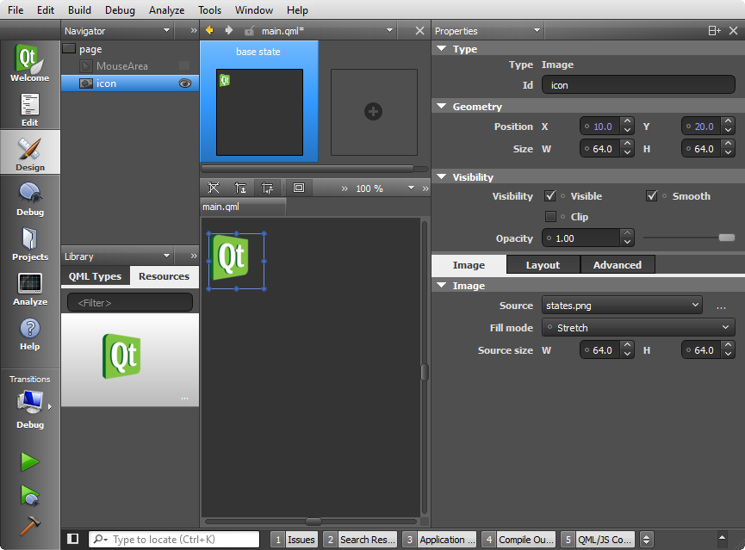Open the Compile Output pane
This screenshot has width=745, height=550.
(518, 540)
